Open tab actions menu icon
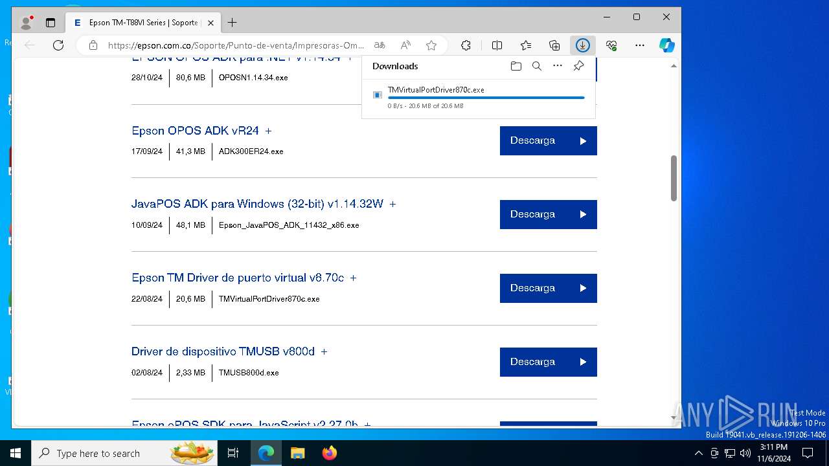This screenshot has width=829, height=466. click(x=51, y=23)
